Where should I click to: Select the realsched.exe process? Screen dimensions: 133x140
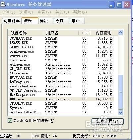pyautogui.click(x=61, y=86)
